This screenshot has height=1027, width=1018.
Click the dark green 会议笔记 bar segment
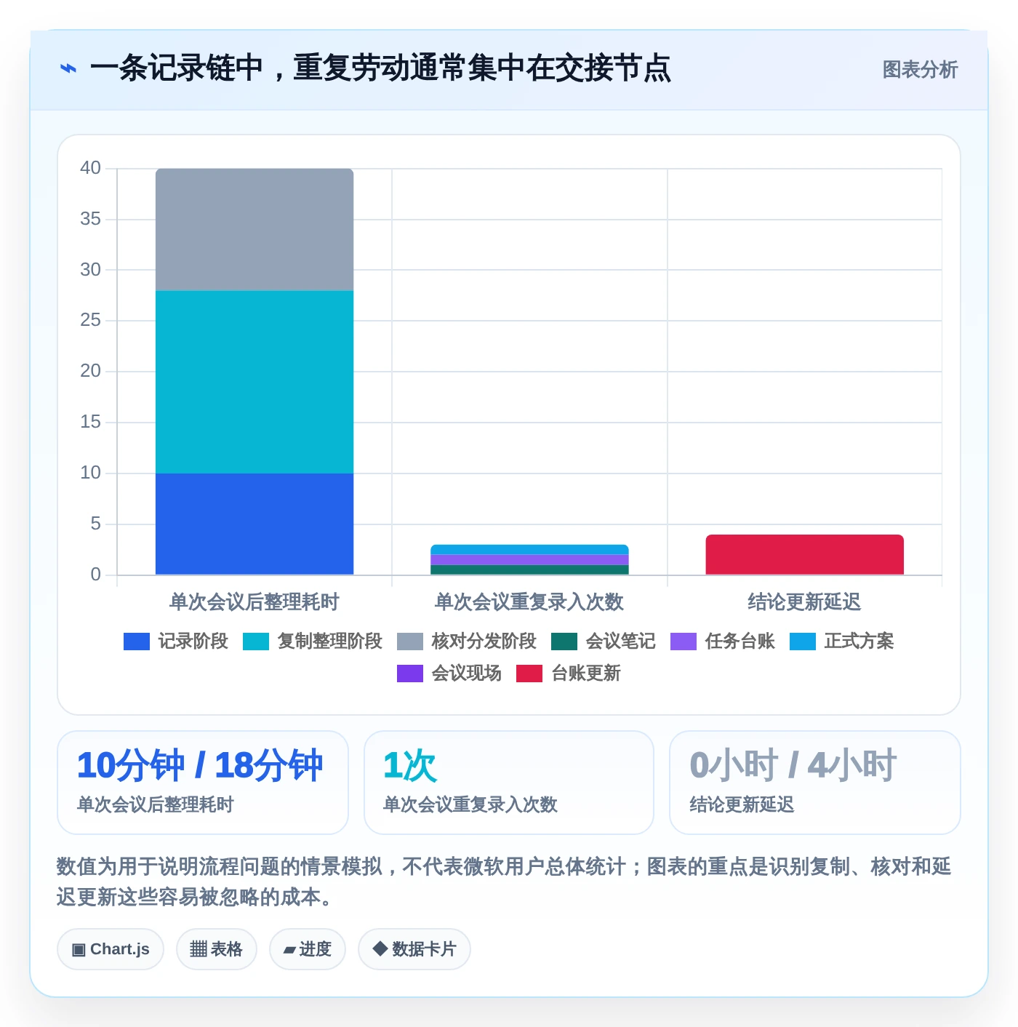pyautogui.click(x=529, y=570)
